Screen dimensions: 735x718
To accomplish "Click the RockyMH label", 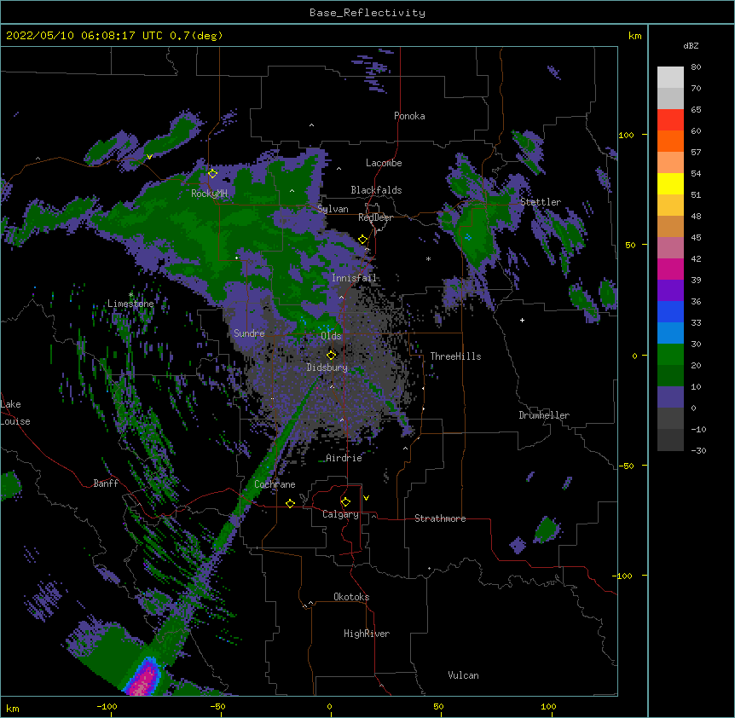I will click(x=209, y=194).
